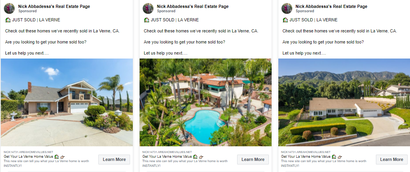410x172 pixels.
Task: Click the pointing hand emoji under the pool home photo
Action: [x=201, y=157]
